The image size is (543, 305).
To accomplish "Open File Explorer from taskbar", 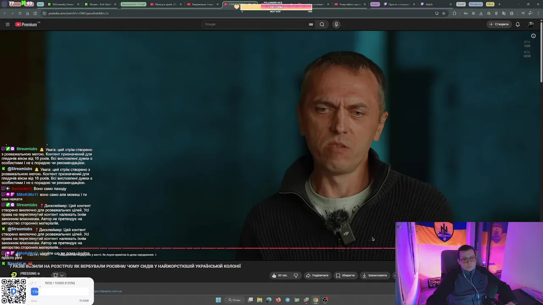I will (x=260, y=300).
